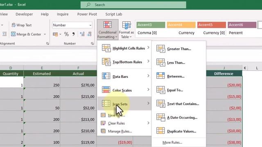Open the Duplicate Values rule
The height and width of the screenshot is (147, 262).
coord(179,131)
